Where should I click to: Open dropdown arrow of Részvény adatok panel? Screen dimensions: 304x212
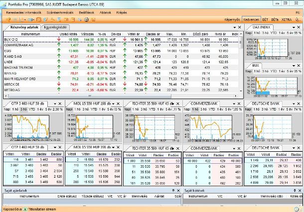click(235, 27)
